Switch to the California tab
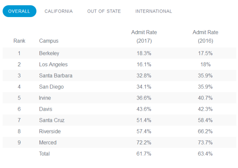Image resolution: width=238 pixels, height=168 pixels. 58,11
